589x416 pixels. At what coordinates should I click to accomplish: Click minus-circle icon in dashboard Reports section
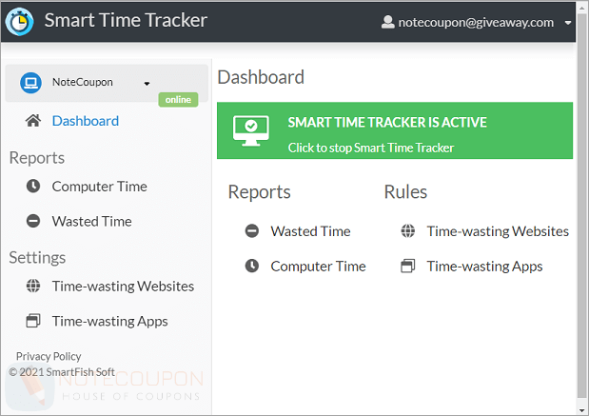[252, 230]
